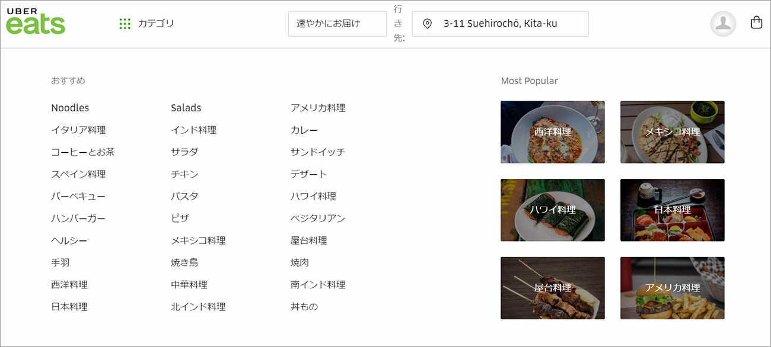Open ハワイ料理 in the category list
771x347 pixels.
point(313,196)
